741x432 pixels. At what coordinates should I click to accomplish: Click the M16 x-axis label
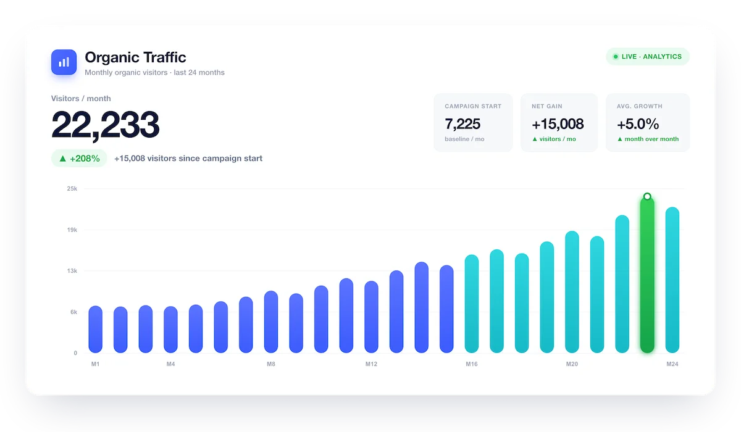[x=472, y=364]
